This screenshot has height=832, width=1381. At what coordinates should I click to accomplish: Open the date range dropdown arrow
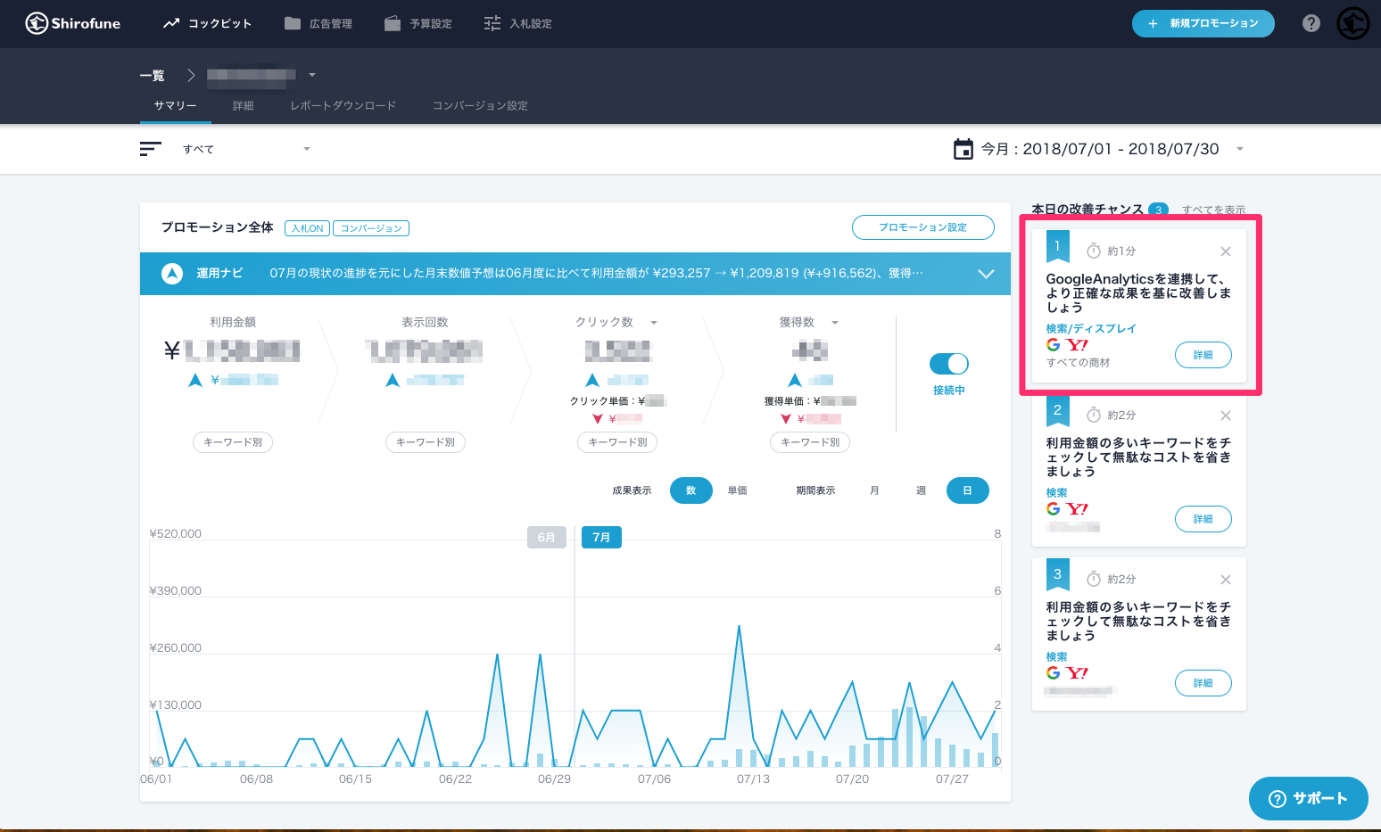pos(1240,149)
